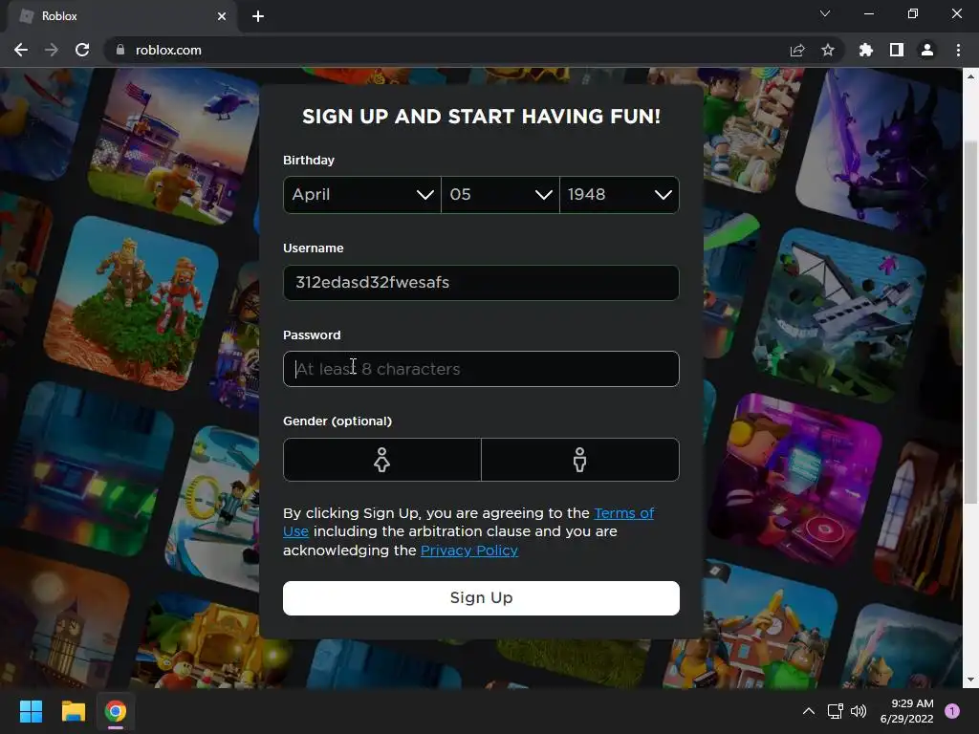Click the shark boat game thumbnail
Viewport: 979px width, 734px height.
click(x=839, y=313)
